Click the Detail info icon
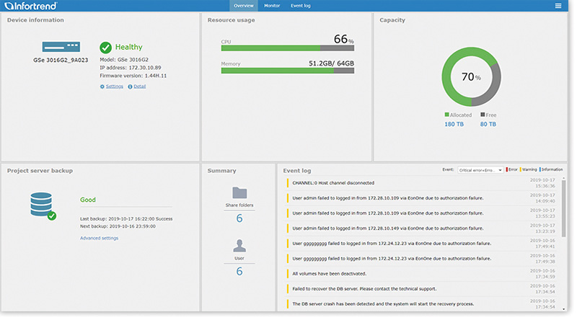The height and width of the screenshot is (320, 577). coord(130,86)
